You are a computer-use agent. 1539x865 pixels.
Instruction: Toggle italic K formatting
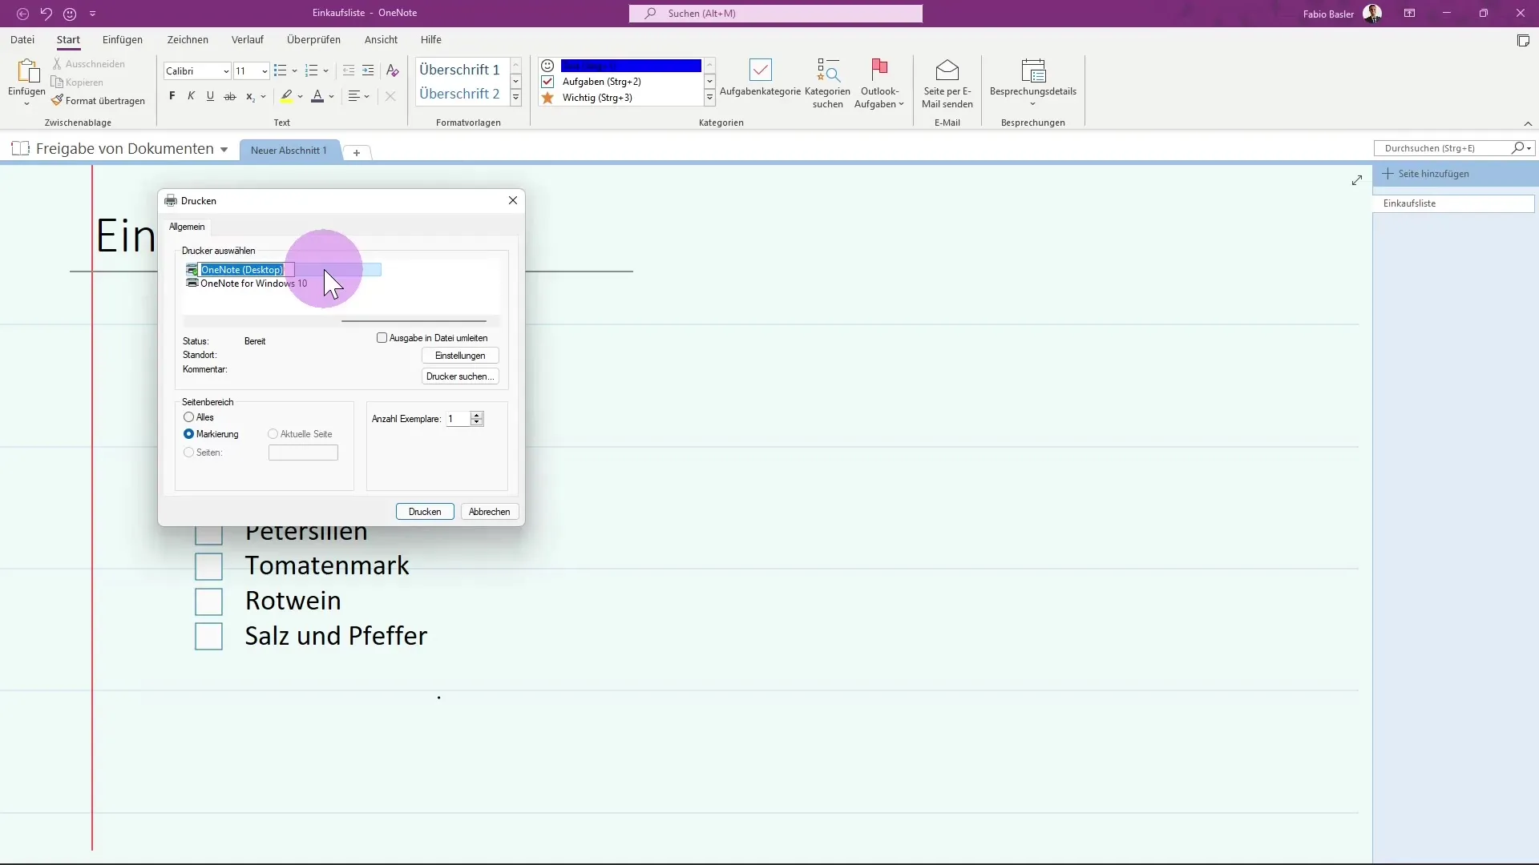click(x=191, y=96)
